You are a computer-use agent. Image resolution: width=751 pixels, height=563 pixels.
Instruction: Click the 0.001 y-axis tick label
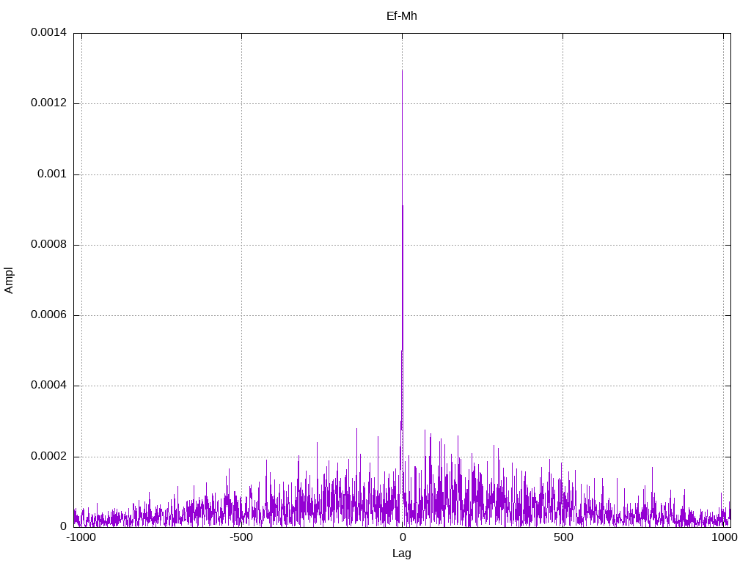coord(52,174)
